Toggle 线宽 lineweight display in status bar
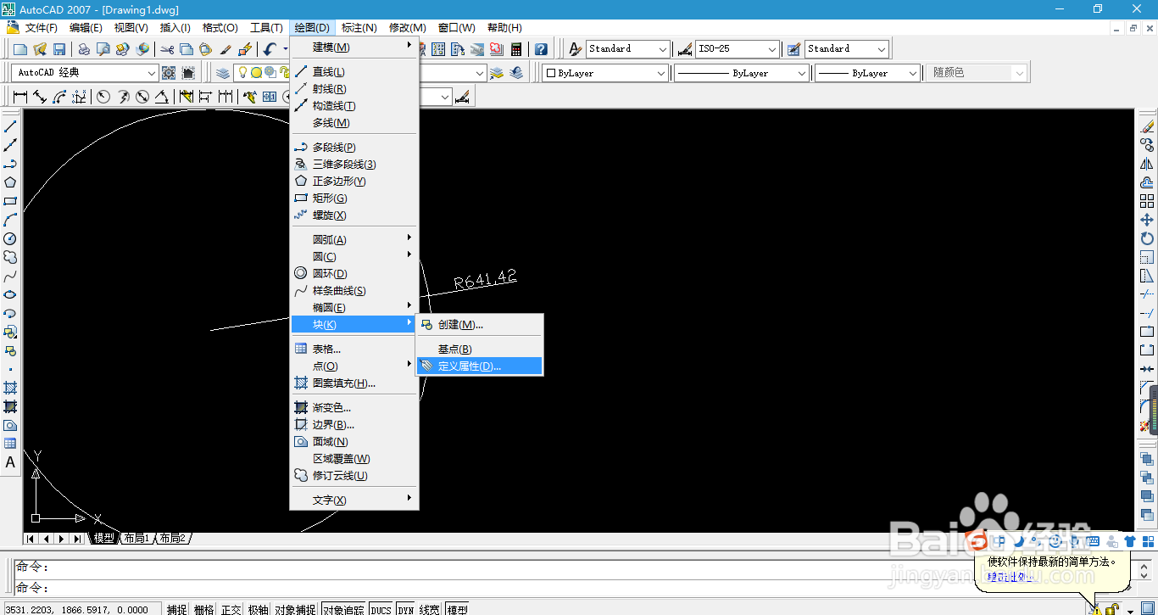Viewport: 1158px width, 615px height. pos(430,609)
